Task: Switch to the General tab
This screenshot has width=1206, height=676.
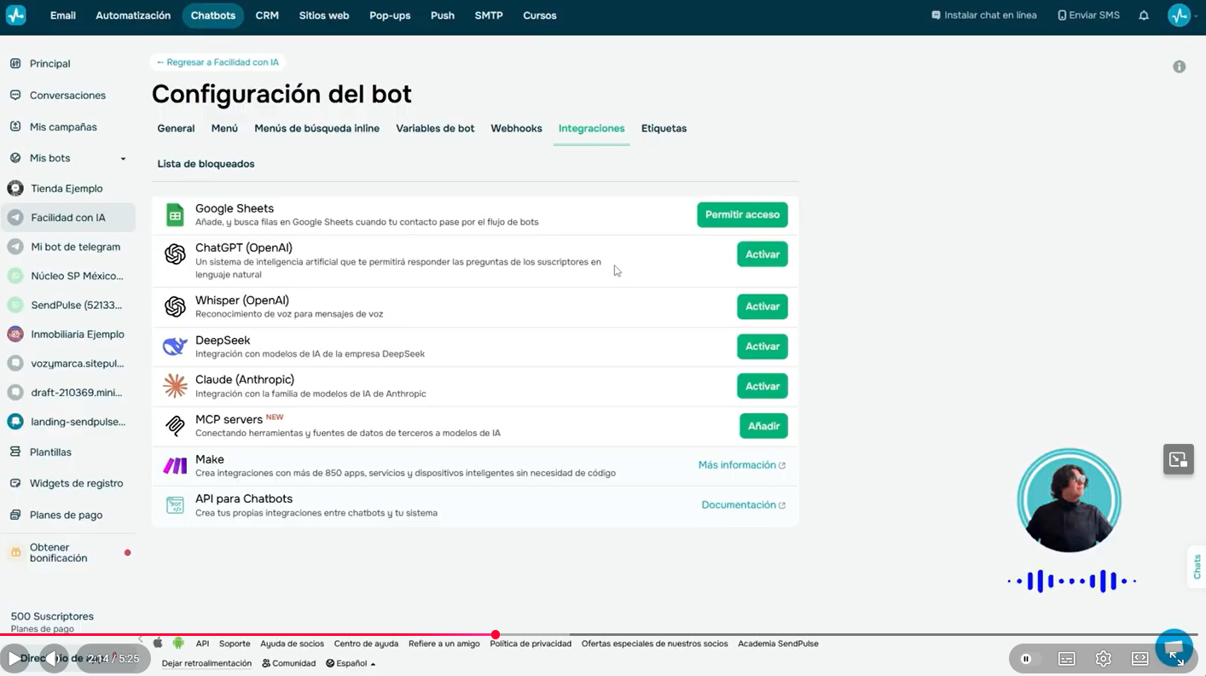Action: (176, 128)
